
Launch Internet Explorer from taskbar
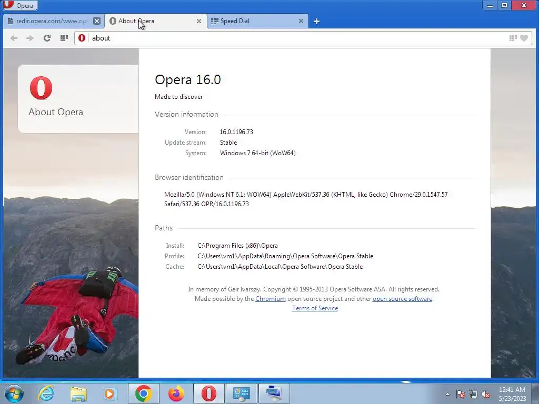[x=46, y=393]
